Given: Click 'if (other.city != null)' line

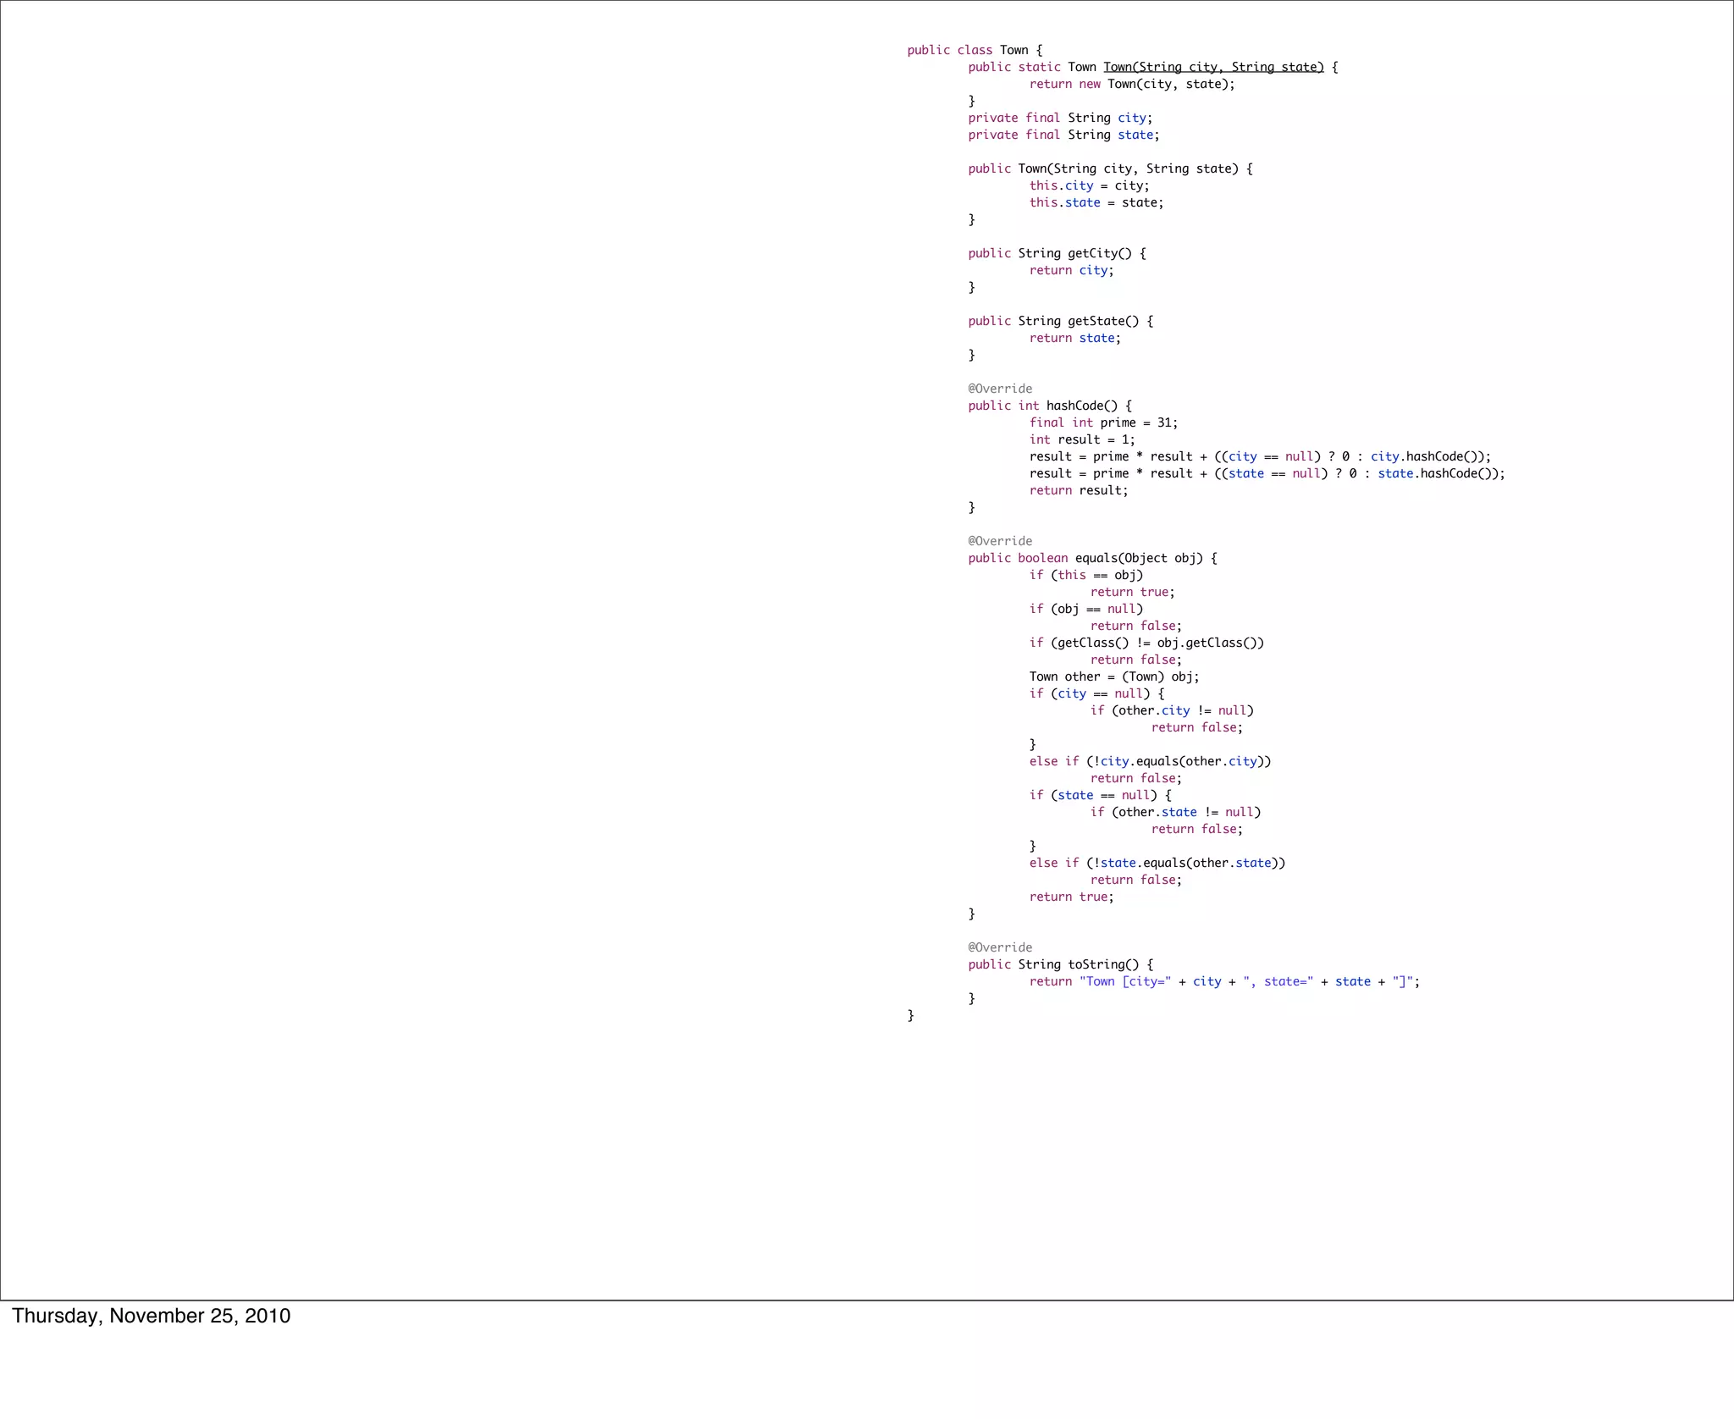Looking at the screenshot, I should pos(1173,711).
